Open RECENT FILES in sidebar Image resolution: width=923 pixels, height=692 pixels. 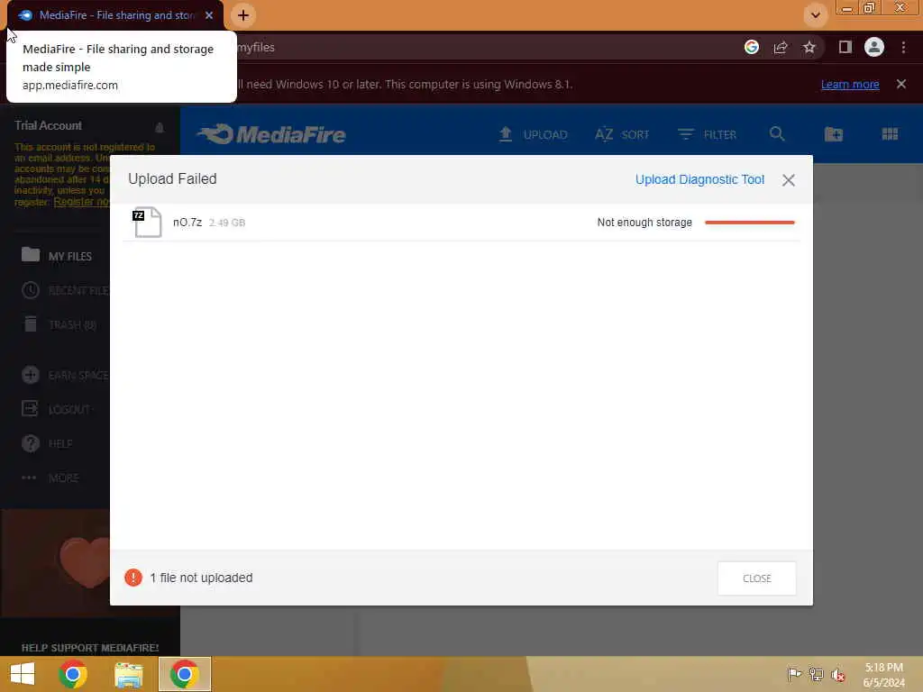click(x=65, y=290)
